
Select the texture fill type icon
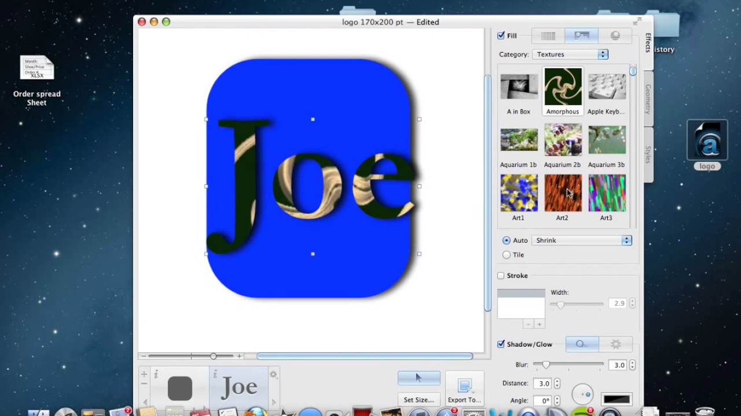pyautogui.click(x=582, y=36)
